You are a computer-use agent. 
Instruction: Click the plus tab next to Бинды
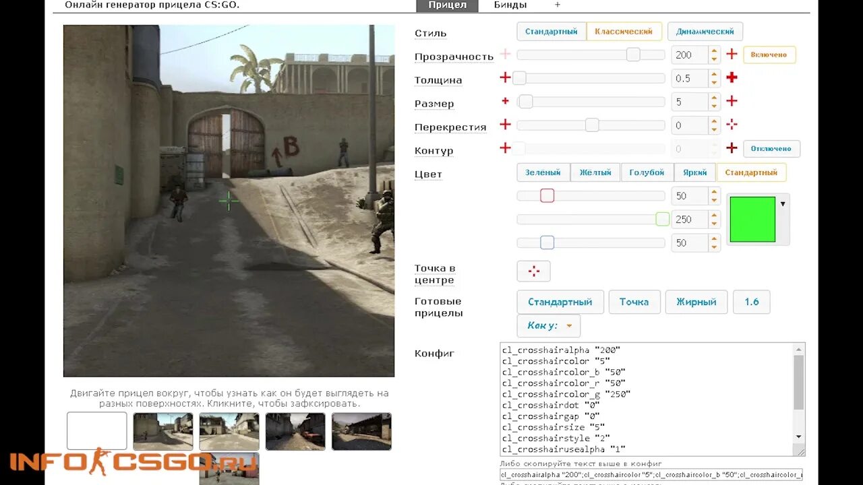pos(557,5)
